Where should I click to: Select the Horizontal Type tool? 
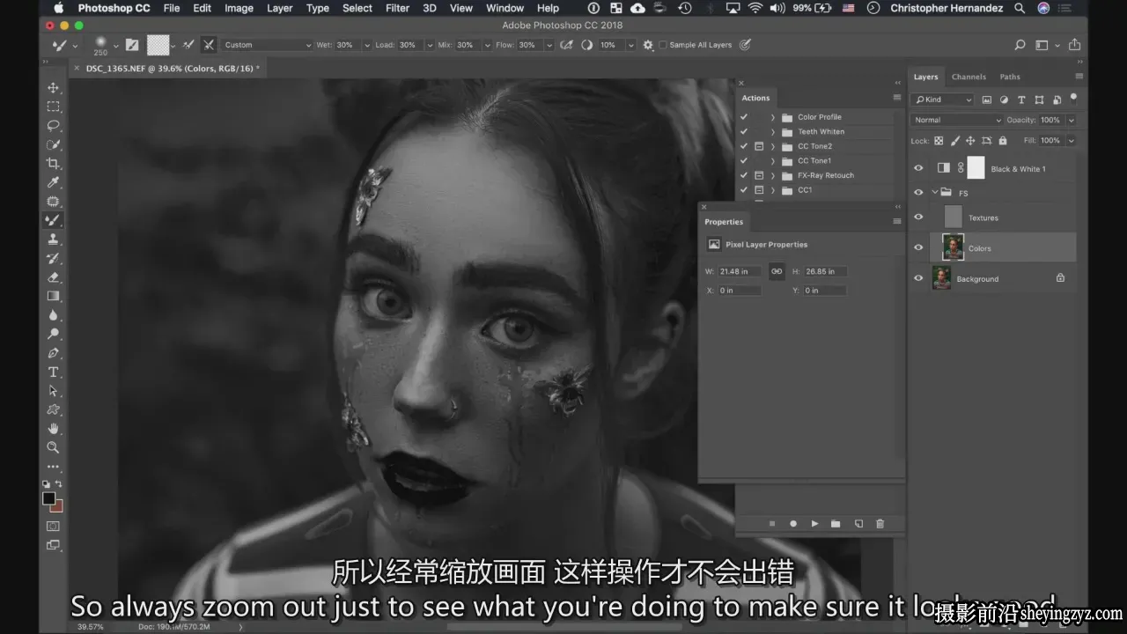tap(53, 372)
